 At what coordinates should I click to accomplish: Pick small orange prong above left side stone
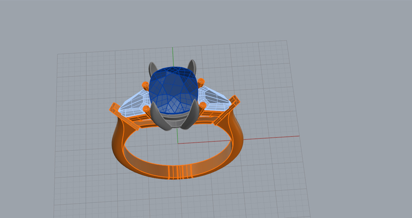pyautogui.click(x=145, y=86)
